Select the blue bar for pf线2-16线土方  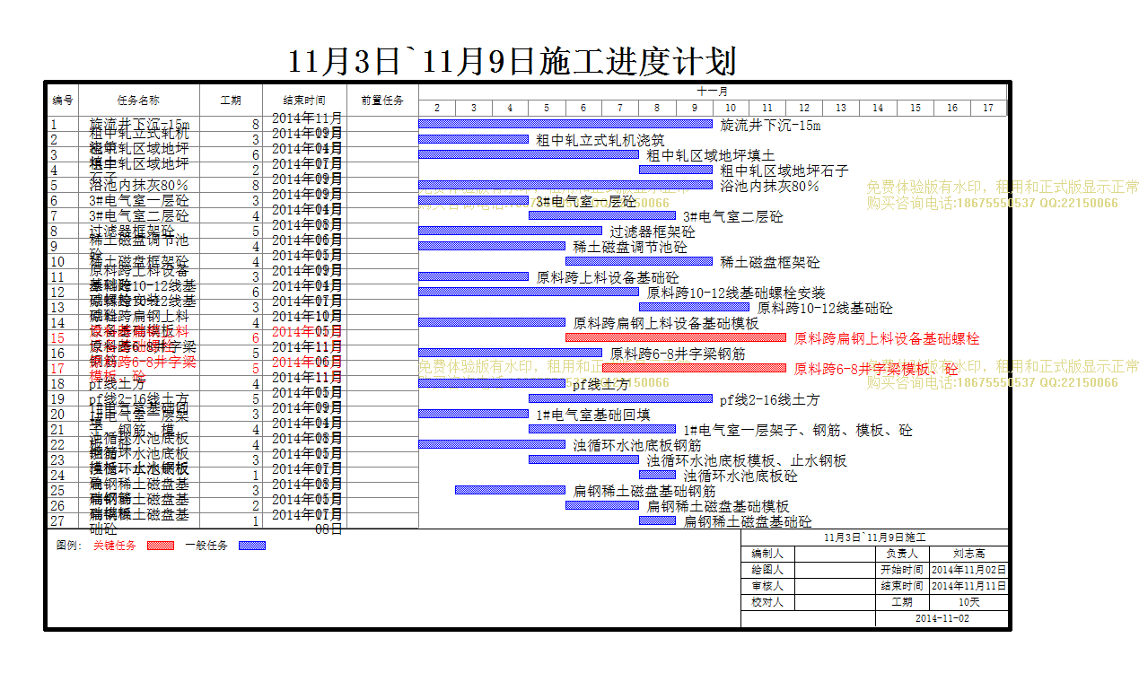pos(620,398)
